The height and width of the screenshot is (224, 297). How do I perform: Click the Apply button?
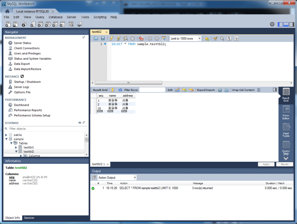tap(266, 164)
